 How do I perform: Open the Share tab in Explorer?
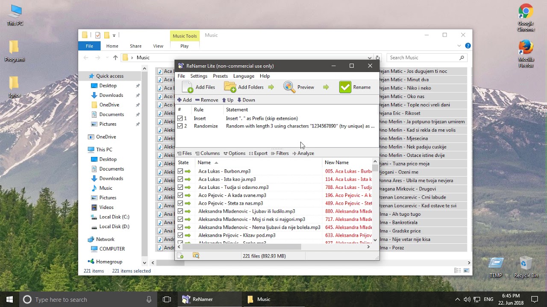click(x=135, y=46)
